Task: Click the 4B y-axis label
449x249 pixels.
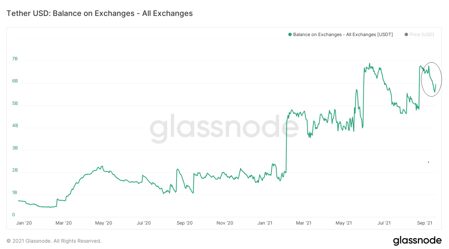Action: point(15,125)
